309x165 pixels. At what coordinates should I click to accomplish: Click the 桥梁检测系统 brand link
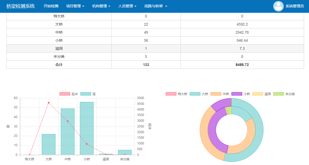[21, 6]
